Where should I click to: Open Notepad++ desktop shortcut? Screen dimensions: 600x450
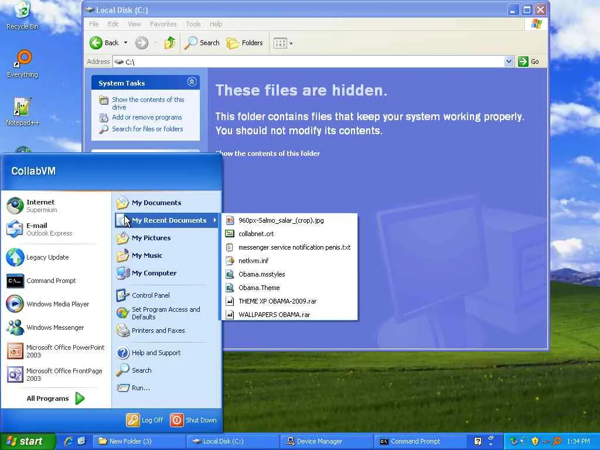(23, 112)
